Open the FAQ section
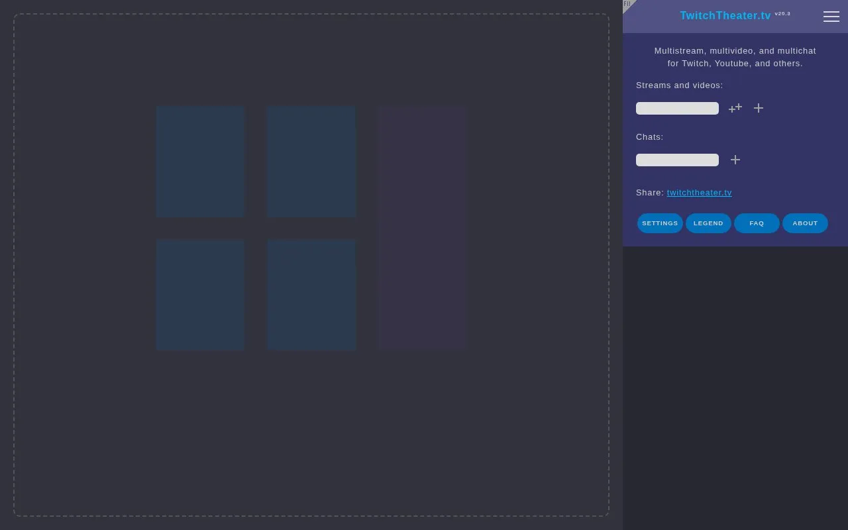 click(757, 223)
